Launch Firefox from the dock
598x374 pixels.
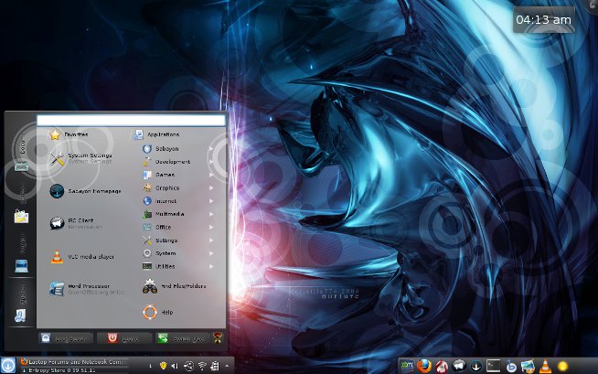(423, 366)
